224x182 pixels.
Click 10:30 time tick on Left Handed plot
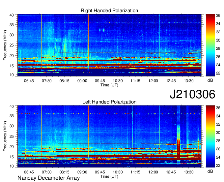pos(118,172)
